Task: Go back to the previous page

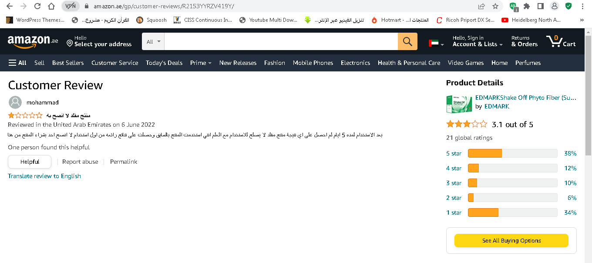Action: [x=10, y=7]
